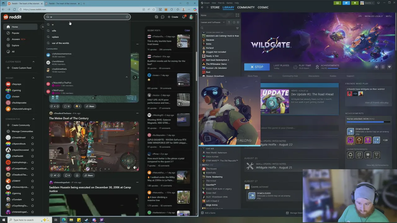Open Dev Update #1 news thumbnail
The height and width of the screenshot is (223, 397).
coord(274,101)
